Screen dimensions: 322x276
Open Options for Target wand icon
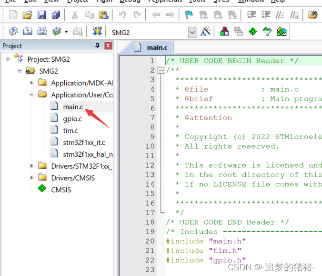(206, 31)
